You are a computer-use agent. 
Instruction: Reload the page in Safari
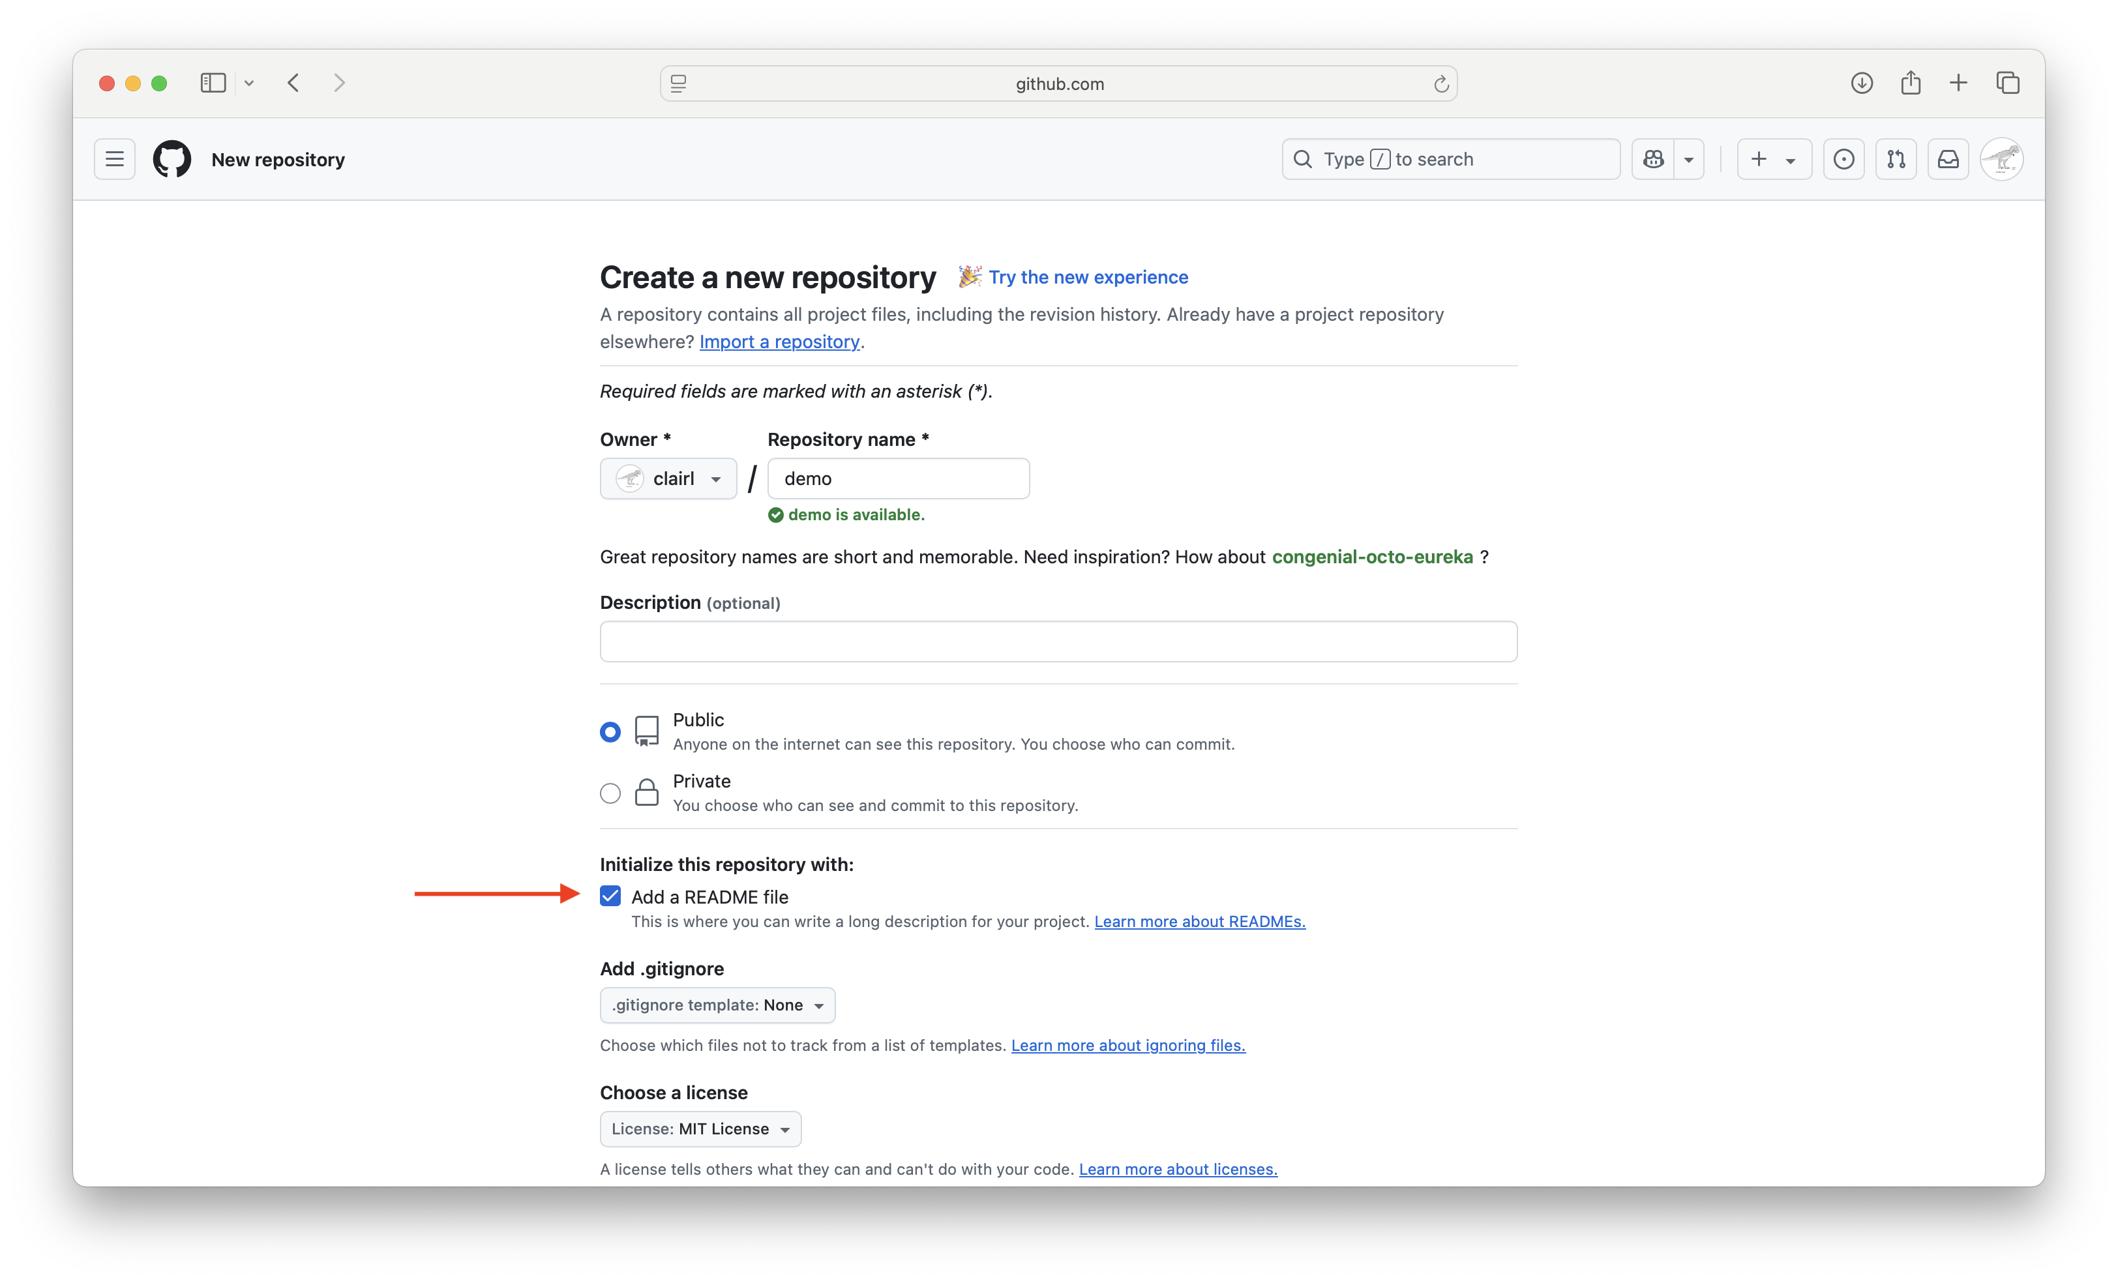[1440, 84]
